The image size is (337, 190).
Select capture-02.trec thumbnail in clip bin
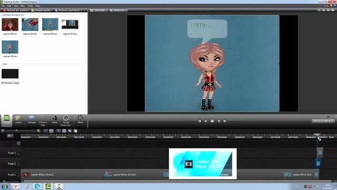[x=50, y=25]
